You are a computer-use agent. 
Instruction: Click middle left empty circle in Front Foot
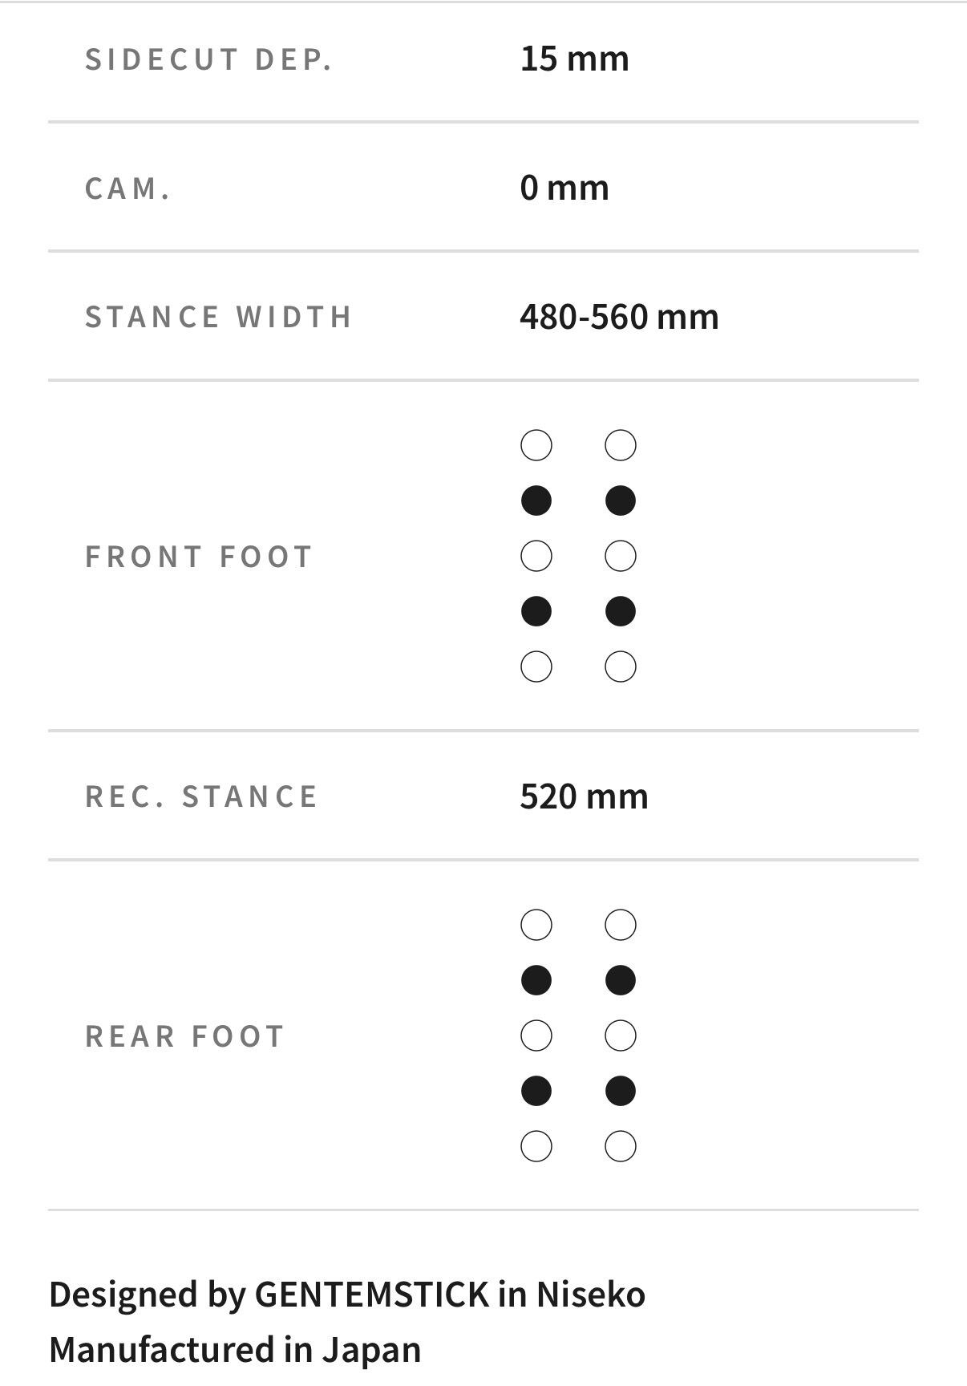tap(536, 556)
